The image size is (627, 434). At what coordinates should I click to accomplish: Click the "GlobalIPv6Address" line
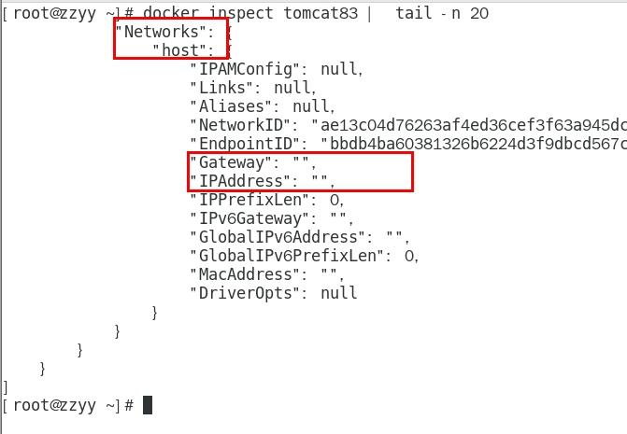point(300,237)
